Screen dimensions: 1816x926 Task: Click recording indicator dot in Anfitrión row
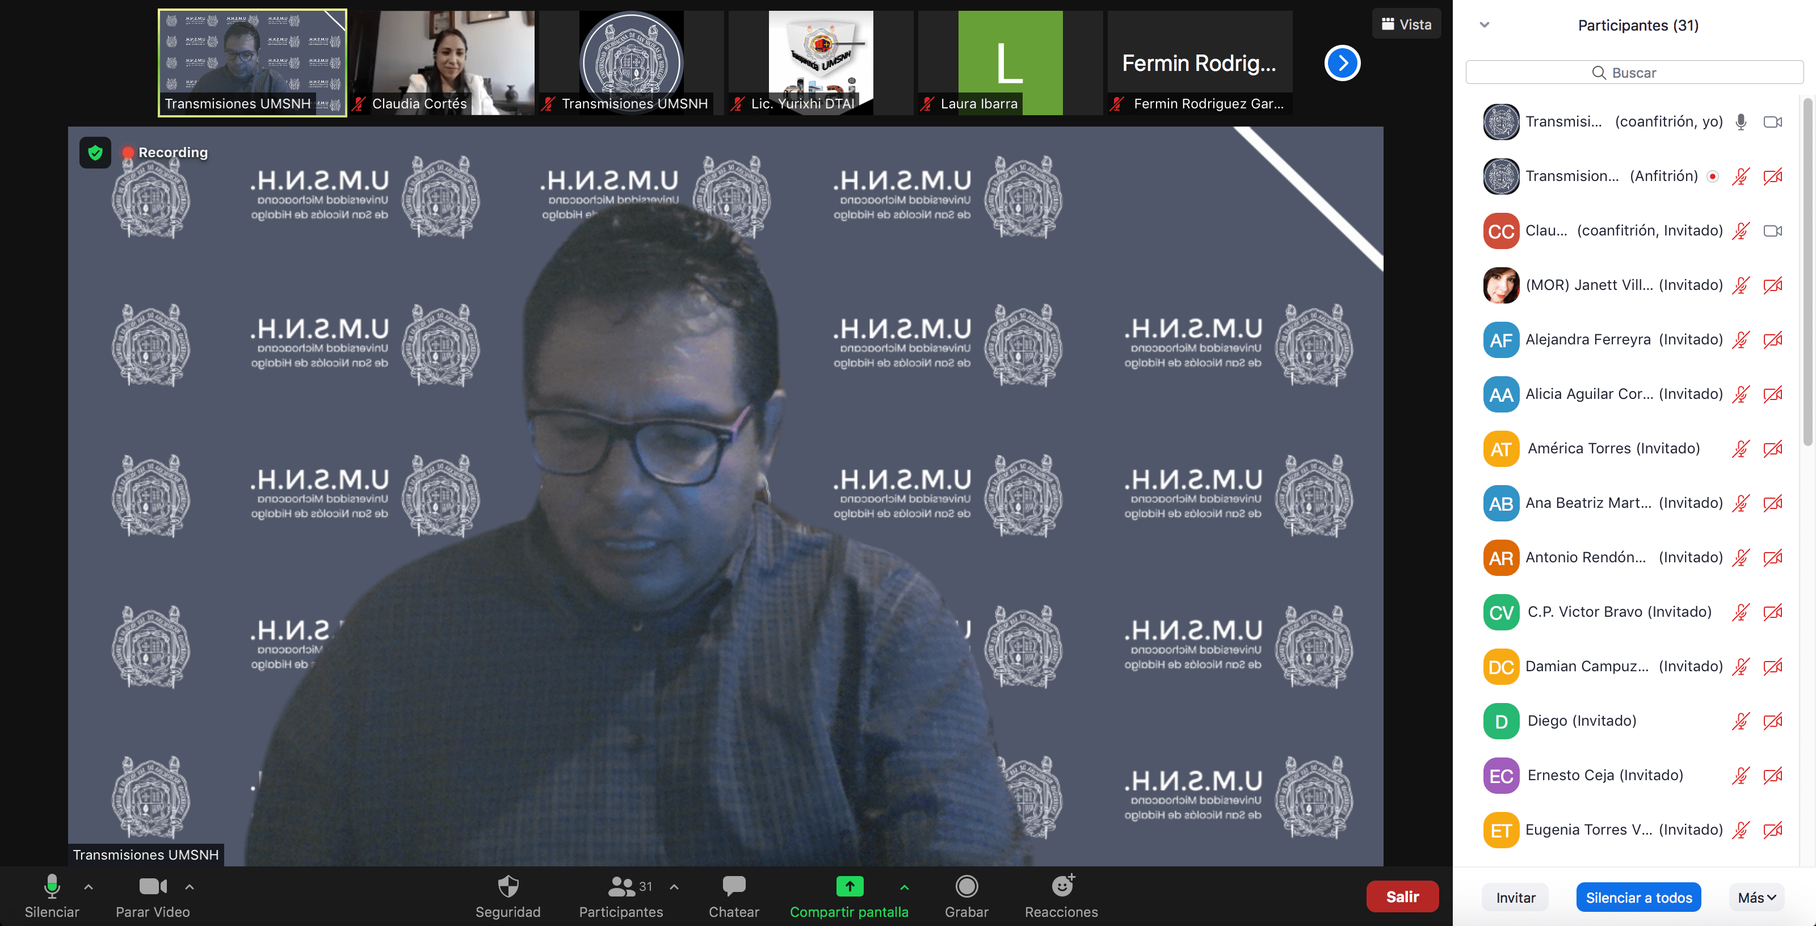[1712, 176]
